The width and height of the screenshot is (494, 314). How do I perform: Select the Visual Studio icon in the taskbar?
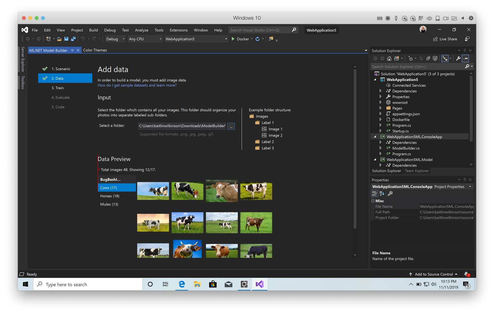point(259,284)
